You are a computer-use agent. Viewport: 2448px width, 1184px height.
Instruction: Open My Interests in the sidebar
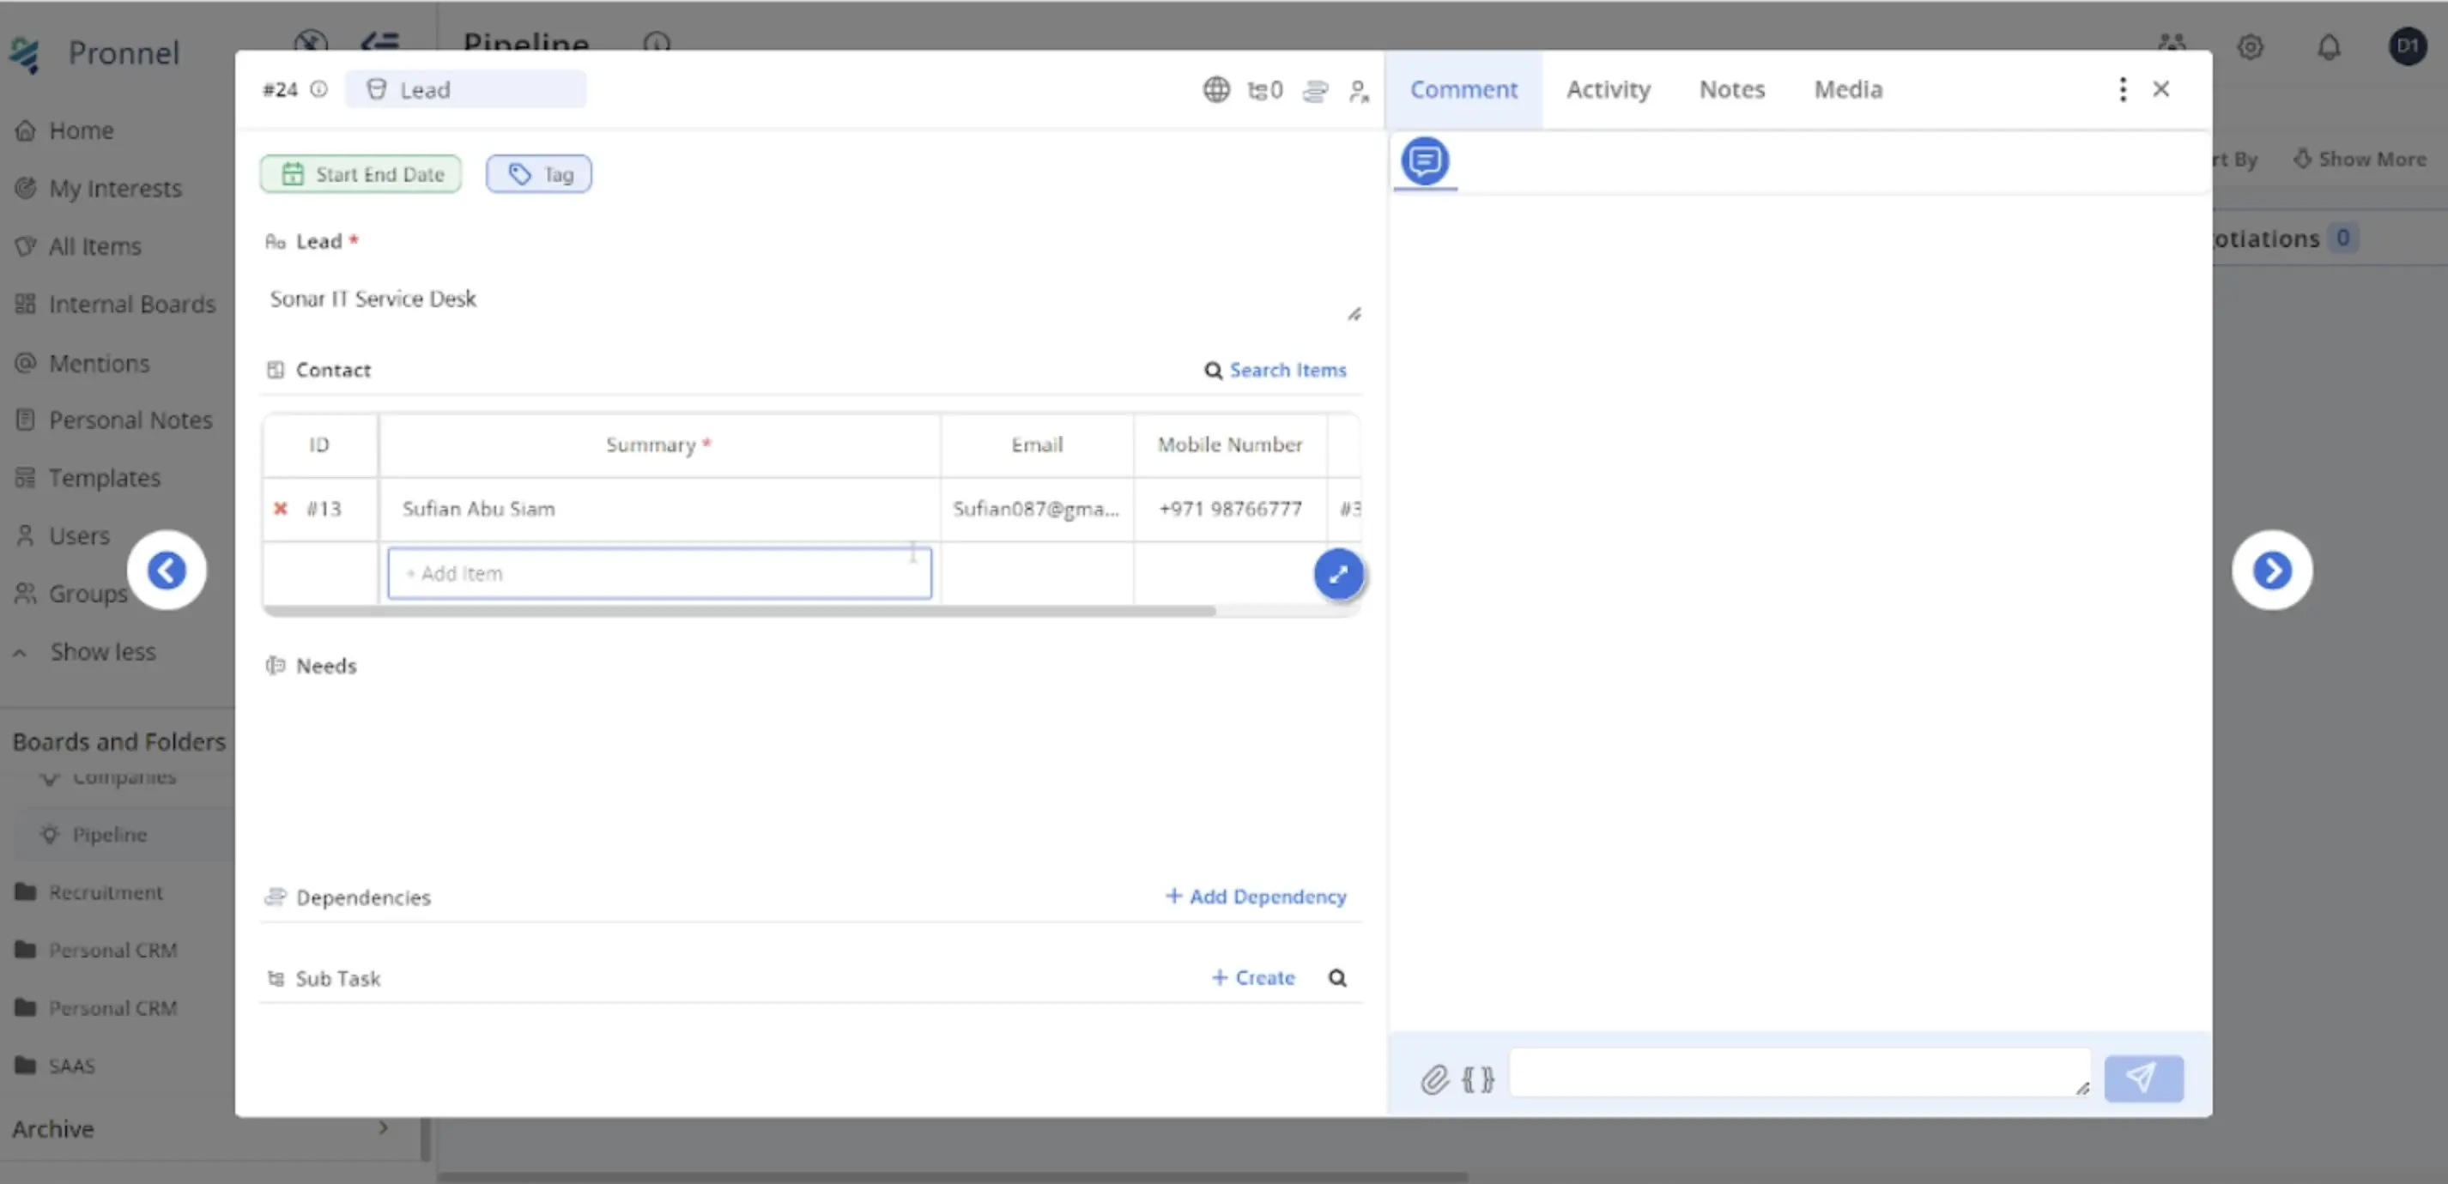pyautogui.click(x=98, y=188)
